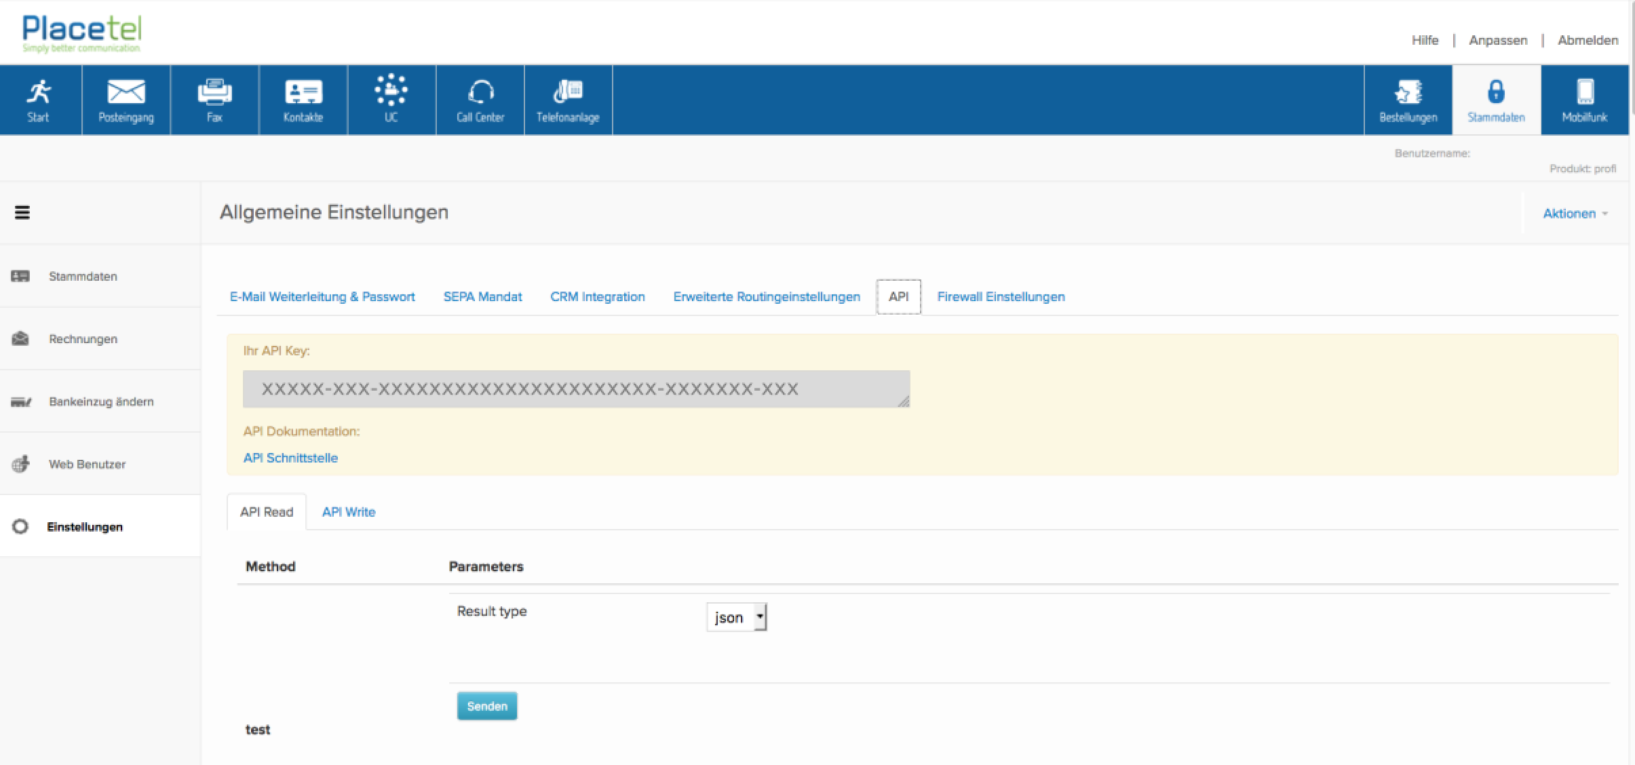Click the Fax machine icon
The height and width of the screenshot is (765, 1635).
point(214,92)
